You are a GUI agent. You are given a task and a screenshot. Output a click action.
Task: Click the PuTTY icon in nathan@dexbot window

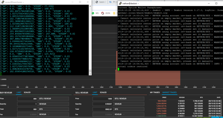120,3
